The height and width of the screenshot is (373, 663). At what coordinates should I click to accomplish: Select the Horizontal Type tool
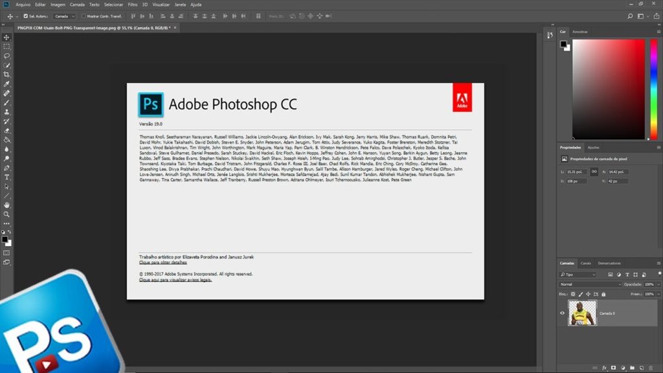click(x=6, y=177)
